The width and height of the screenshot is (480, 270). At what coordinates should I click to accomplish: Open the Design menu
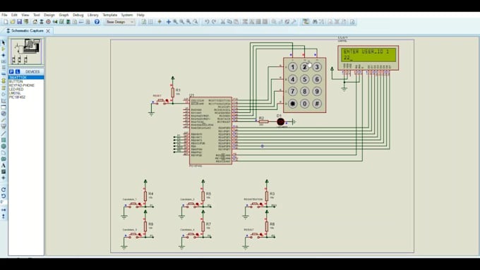coord(49,15)
